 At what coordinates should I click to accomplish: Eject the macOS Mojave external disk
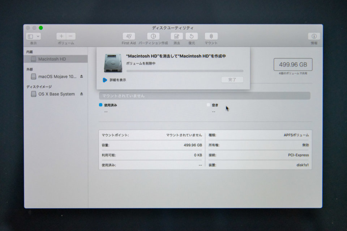click(x=81, y=76)
